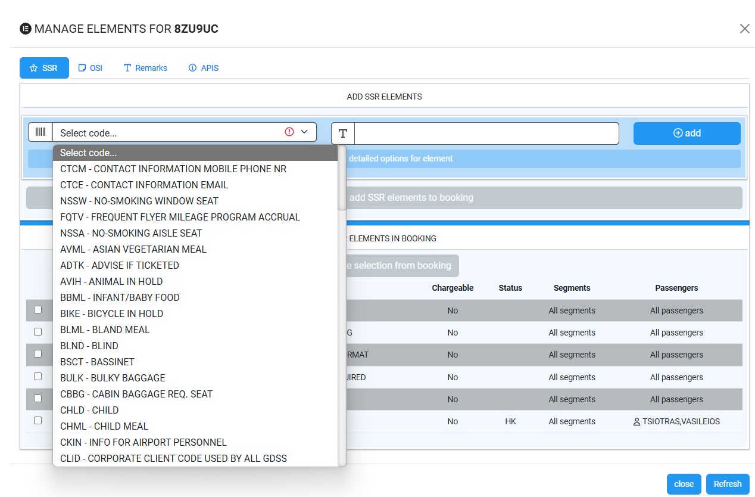This screenshot has height=497, width=755.
Task: Select CKIN - Info For Airport Personnel
Action: pyautogui.click(x=195, y=443)
